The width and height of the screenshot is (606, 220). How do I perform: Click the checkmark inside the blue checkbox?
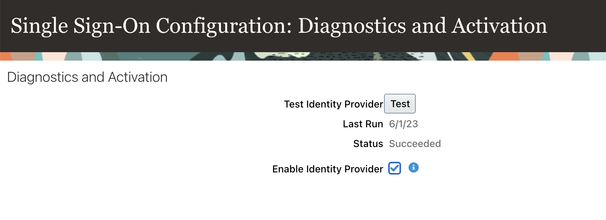click(x=395, y=168)
